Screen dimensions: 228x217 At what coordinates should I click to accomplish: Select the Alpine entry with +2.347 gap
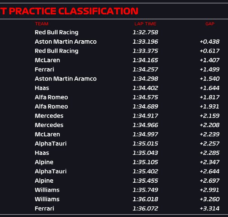coord(114,162)
